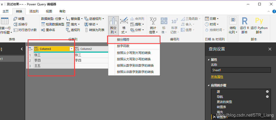Click Rename (重命名) column
This screenshot has height=120, width=276.
pos(48,30)
